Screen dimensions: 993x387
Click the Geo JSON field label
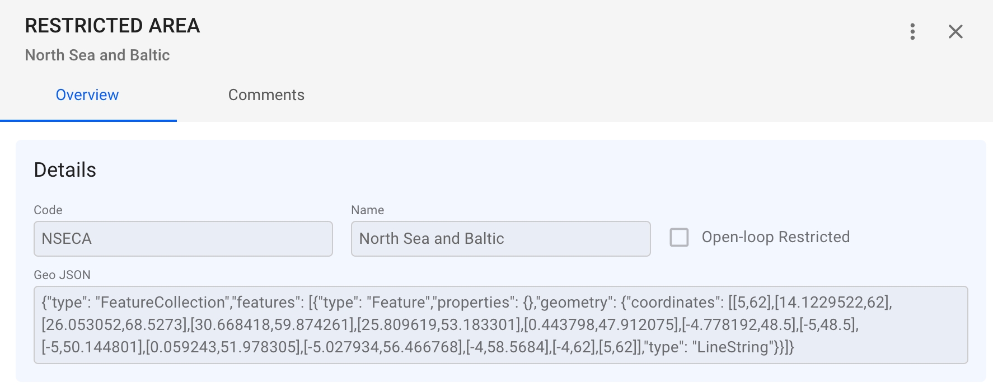[62, 275]
